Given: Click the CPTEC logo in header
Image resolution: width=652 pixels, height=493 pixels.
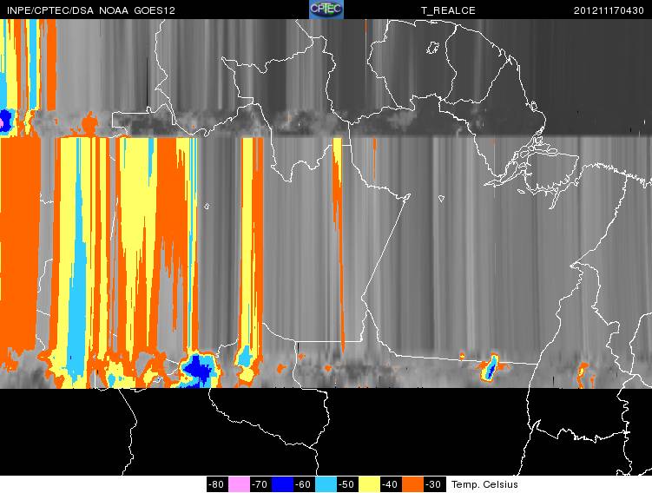Looking at the screenshot, I should [x=326, y=10].
